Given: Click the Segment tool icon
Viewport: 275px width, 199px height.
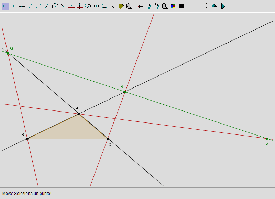Looking at the screenshot, I should [x=38, y=6].
